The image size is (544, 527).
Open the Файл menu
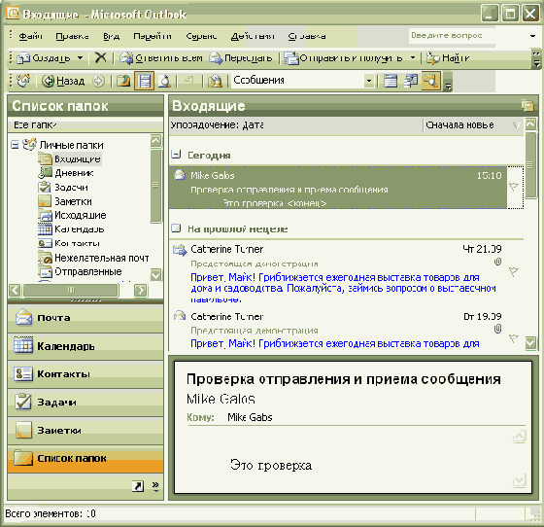coord(30,36)
